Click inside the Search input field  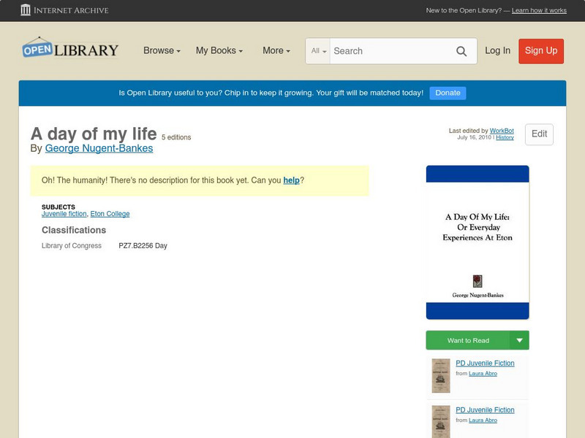(388, 51)
